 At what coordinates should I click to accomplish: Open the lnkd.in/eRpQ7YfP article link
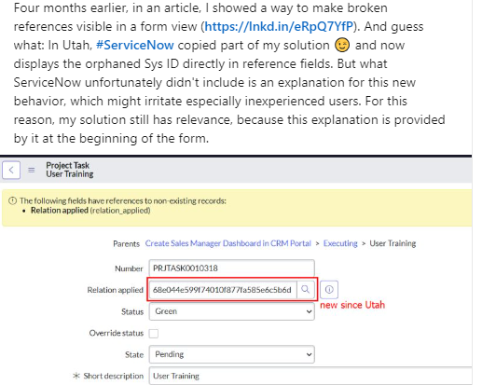[279, 27]
